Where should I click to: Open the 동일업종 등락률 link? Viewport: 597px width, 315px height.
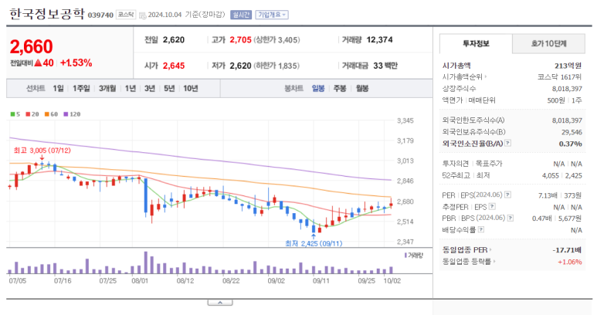[469, 262]
